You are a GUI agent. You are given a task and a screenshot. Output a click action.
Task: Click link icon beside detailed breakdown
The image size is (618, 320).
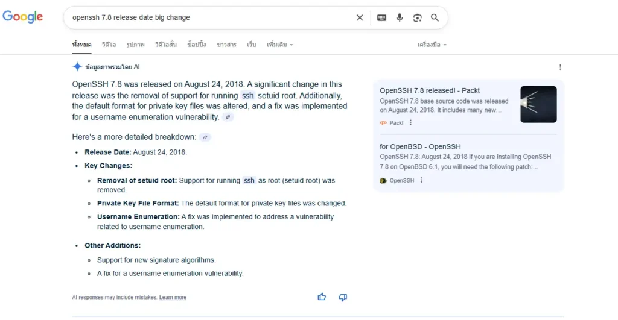(x=205, y=137)
